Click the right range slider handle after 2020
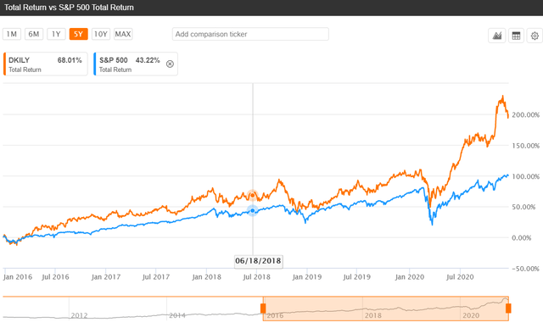 point(508,309)
